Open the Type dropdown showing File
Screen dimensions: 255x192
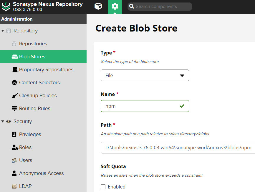pyautogui.click(x=145, y=75)
